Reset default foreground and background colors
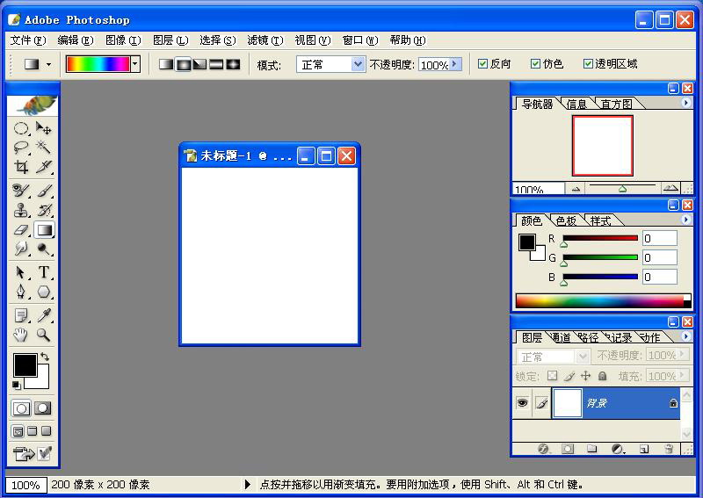 [x=16, y=385]
